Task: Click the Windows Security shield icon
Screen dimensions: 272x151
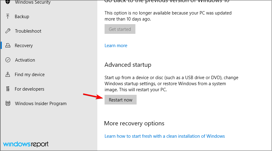Action: [8, 2]
